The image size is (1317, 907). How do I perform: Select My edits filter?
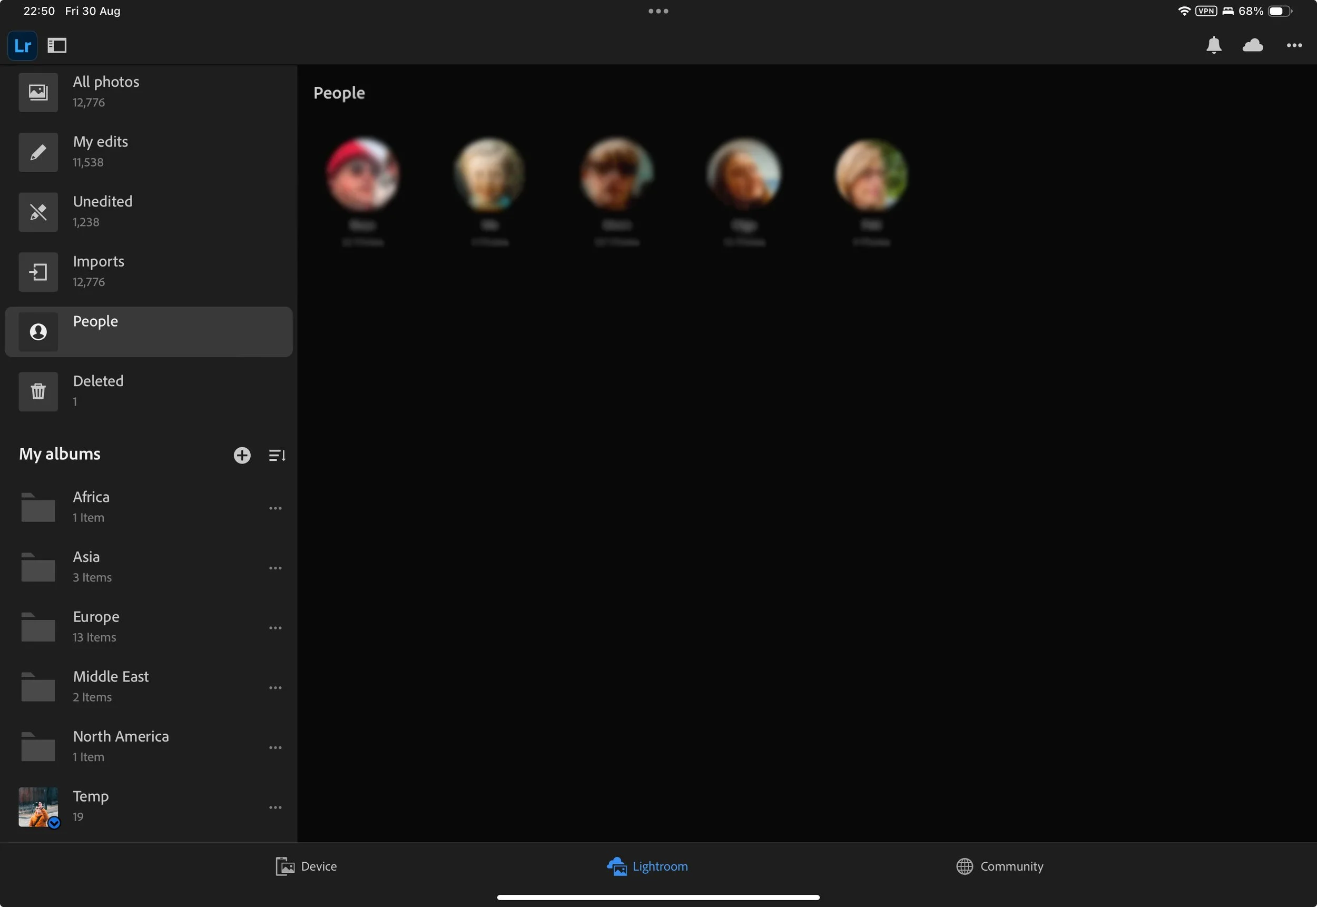pos(100,152)
